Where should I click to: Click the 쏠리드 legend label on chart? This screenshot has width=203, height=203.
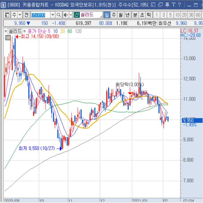click(15, 31)
